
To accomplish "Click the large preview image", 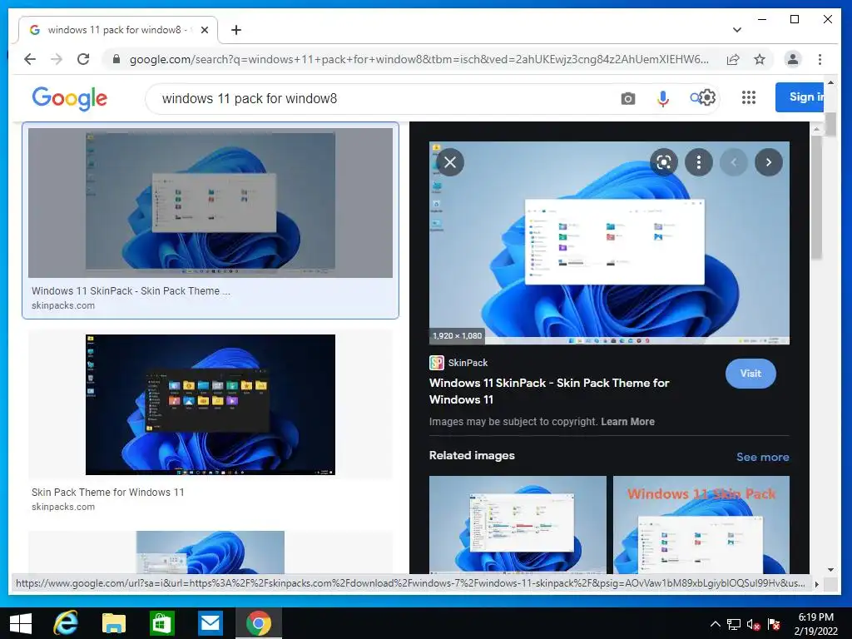I will (x=609, y=243).
